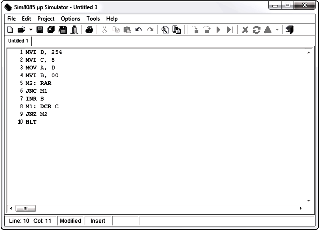
Task: Open Replace with the double-page icon
Action: pyautogui.click(x=177, y=30)
